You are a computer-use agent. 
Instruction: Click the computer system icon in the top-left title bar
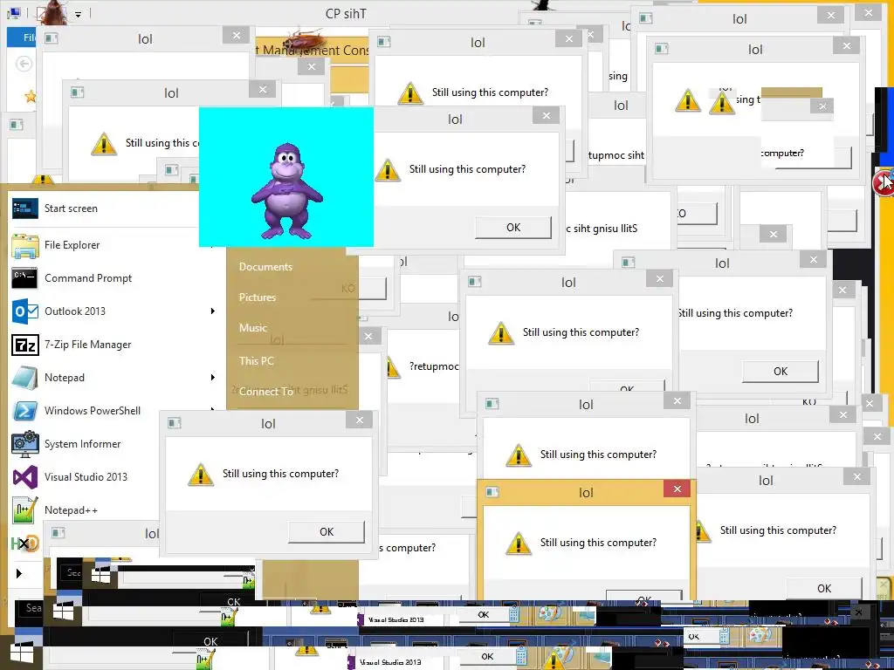click(14, 12)
